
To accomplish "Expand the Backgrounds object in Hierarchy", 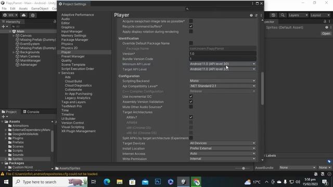I will pos(14,52).
